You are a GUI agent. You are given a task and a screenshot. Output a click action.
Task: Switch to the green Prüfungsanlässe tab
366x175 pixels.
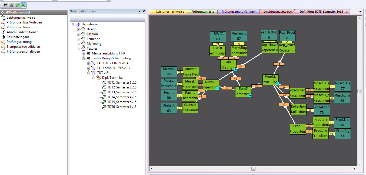tap(202, 12)
